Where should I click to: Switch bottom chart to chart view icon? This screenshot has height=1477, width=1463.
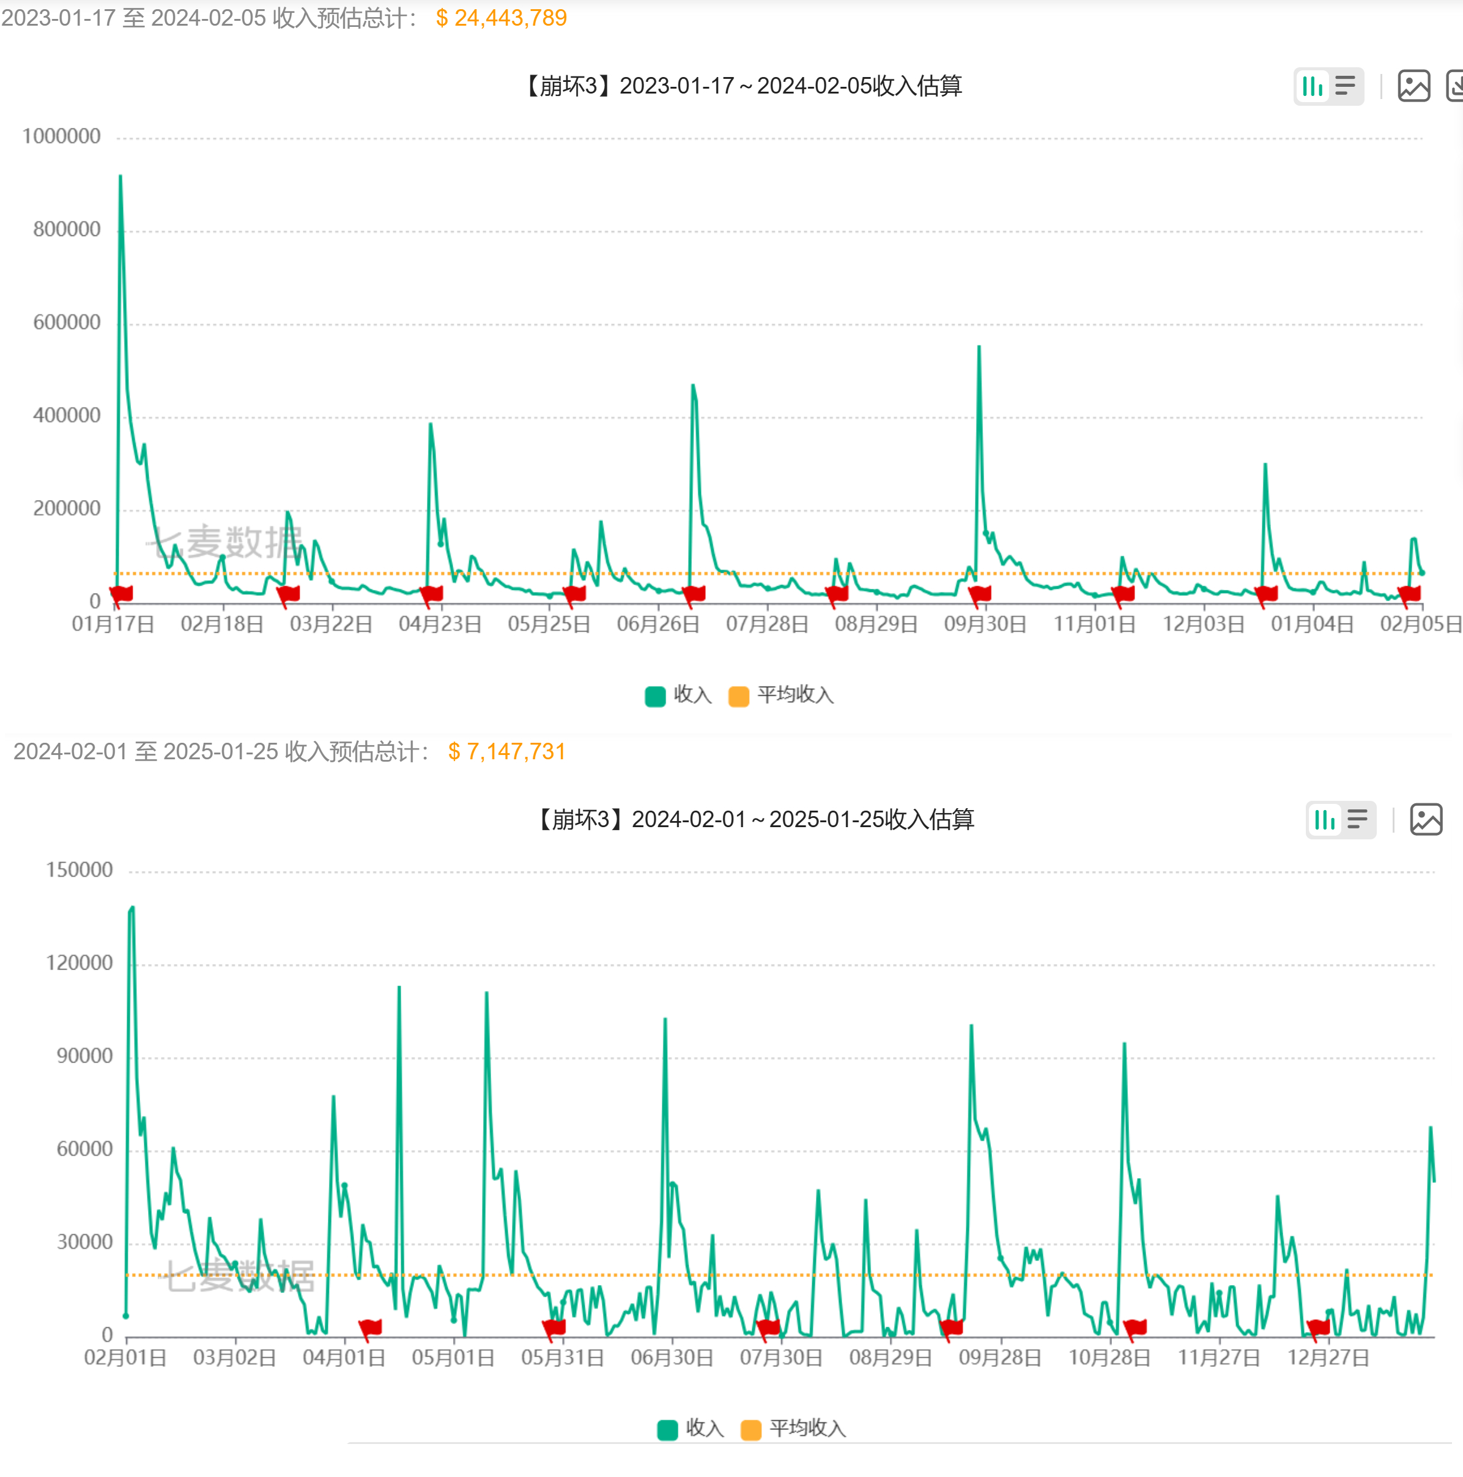coord(1325,820)
